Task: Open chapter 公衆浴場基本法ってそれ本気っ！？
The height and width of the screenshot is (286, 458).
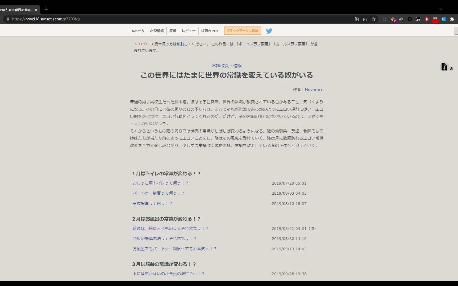Action: tap(164, 239)
